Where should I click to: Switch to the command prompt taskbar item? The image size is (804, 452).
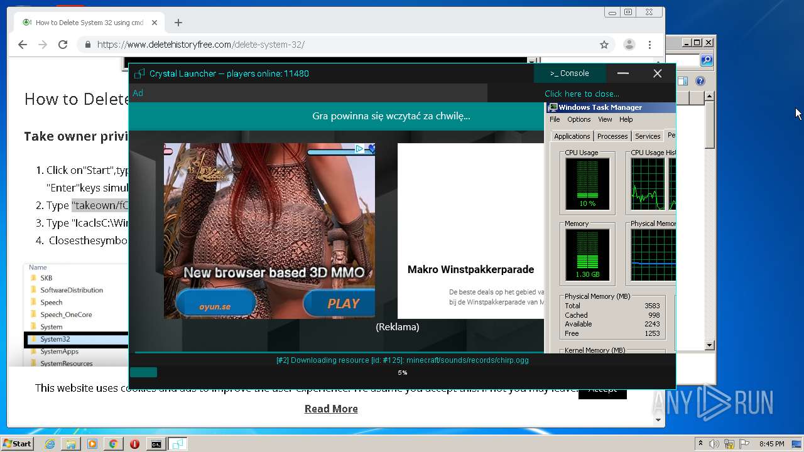156,444
